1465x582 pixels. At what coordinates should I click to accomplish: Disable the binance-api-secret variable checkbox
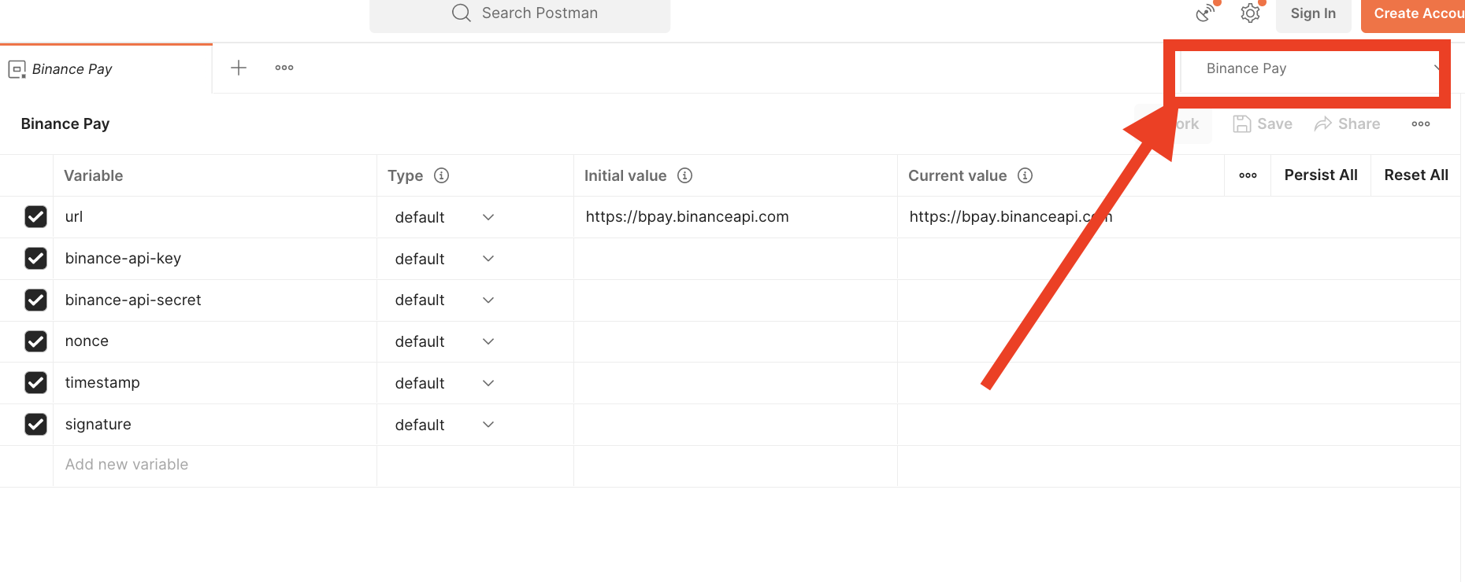coord(35,300)
